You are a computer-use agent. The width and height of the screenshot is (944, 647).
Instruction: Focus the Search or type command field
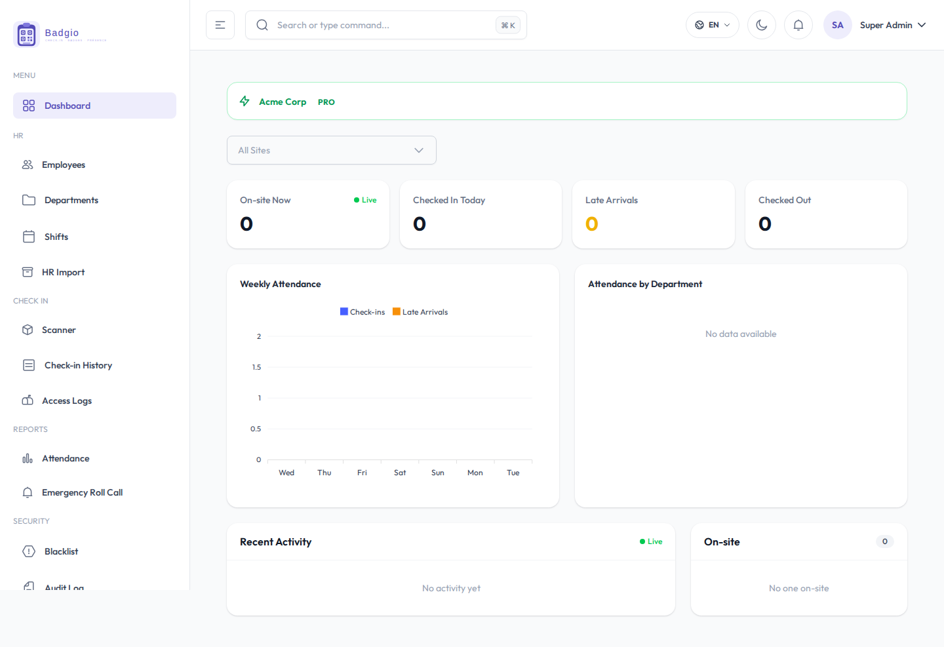pos(386,25)
